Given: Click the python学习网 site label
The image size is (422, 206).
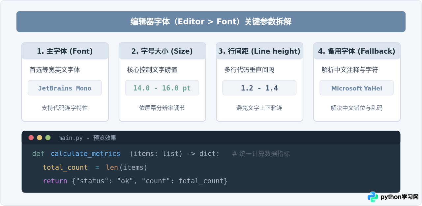Looking at the screenshot, I should click(400, 197).
